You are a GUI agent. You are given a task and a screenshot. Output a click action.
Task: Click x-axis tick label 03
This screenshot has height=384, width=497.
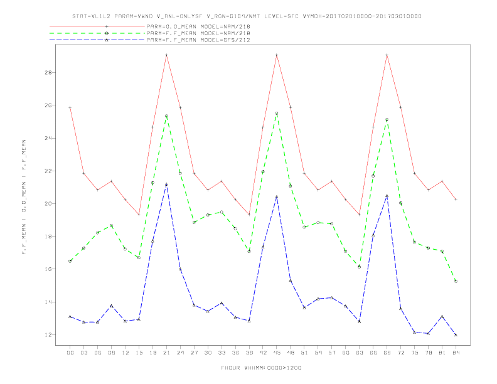[84, 353]
